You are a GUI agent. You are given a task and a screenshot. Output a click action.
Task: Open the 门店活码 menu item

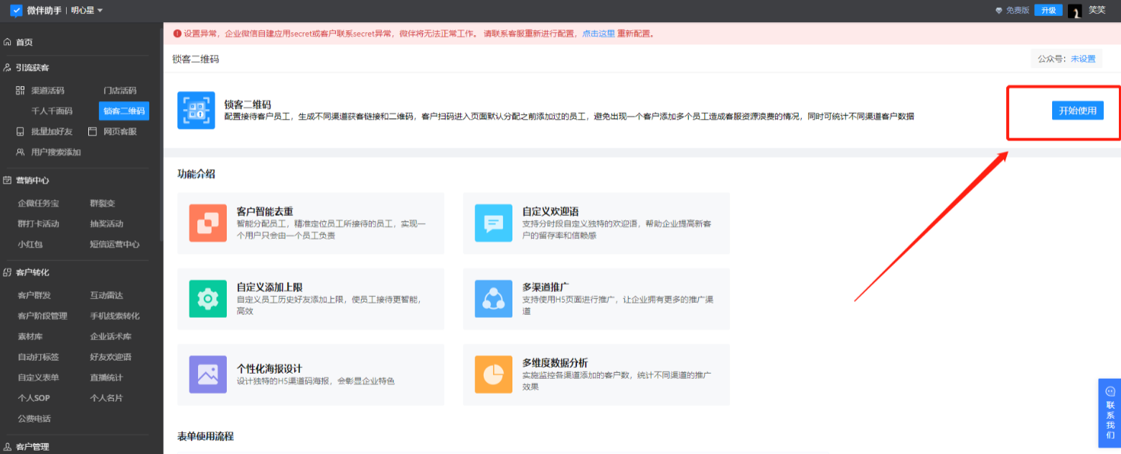[x=120, y=90]
